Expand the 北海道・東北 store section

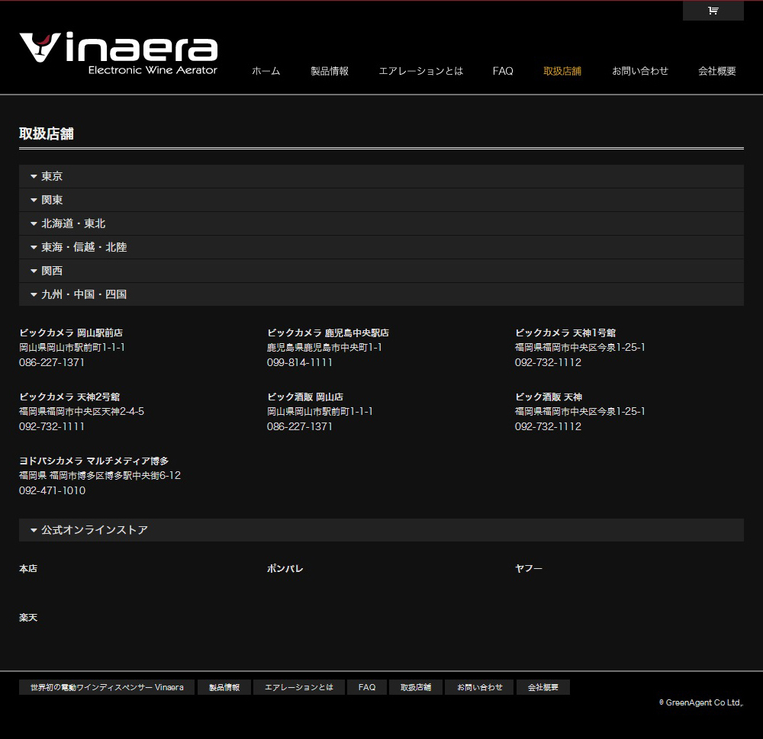click(381, 223)
